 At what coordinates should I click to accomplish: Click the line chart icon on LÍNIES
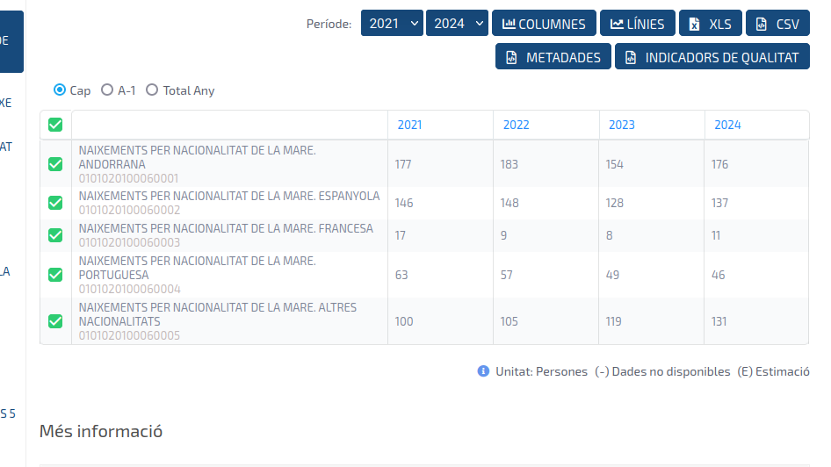coord(617,24)
